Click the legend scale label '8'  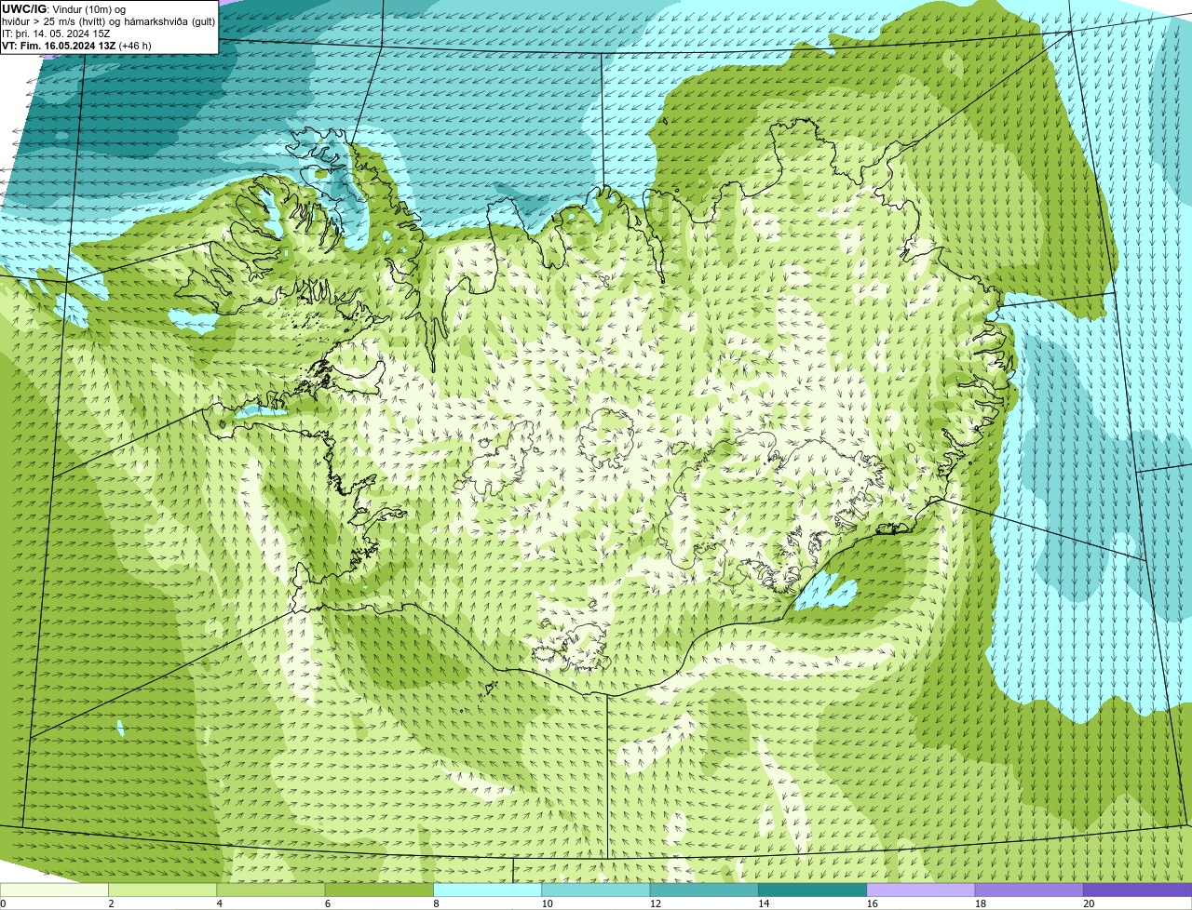coord(436,903)
